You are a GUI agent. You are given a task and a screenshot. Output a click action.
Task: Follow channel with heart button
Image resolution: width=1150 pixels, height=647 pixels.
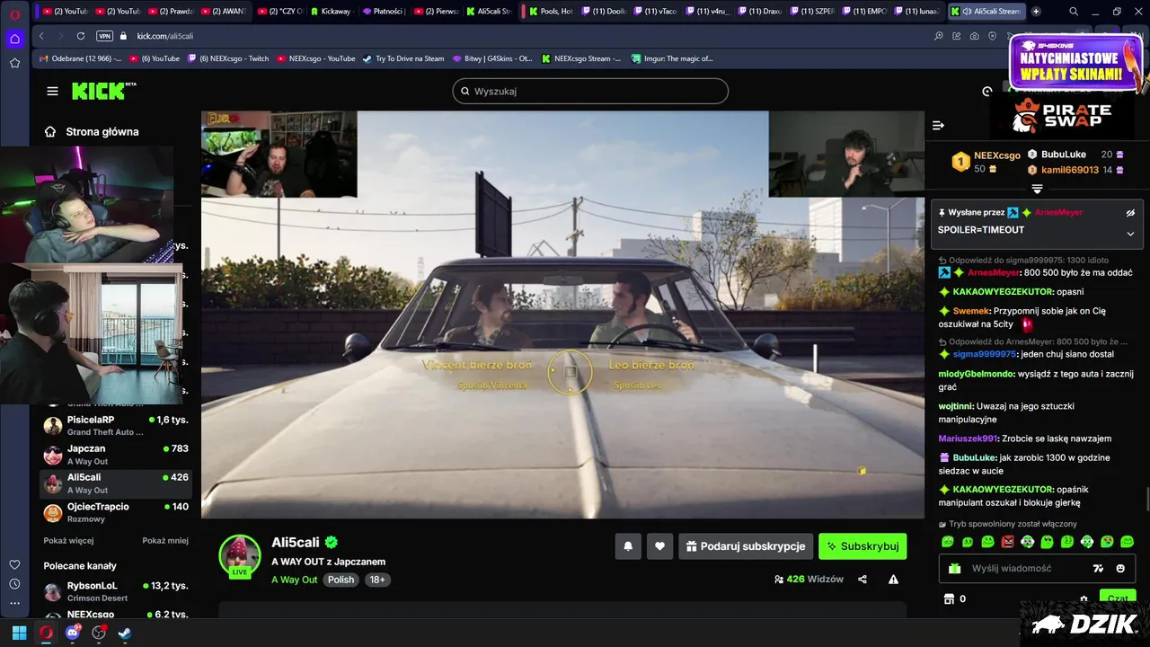(x=659, y=545)
